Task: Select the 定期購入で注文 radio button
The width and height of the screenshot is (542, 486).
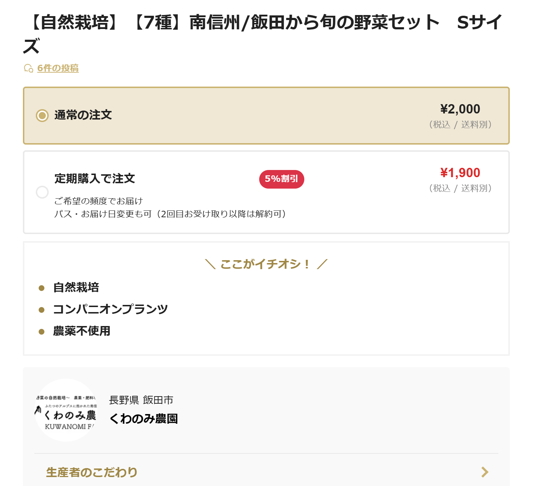Action: tap(42, 192)
